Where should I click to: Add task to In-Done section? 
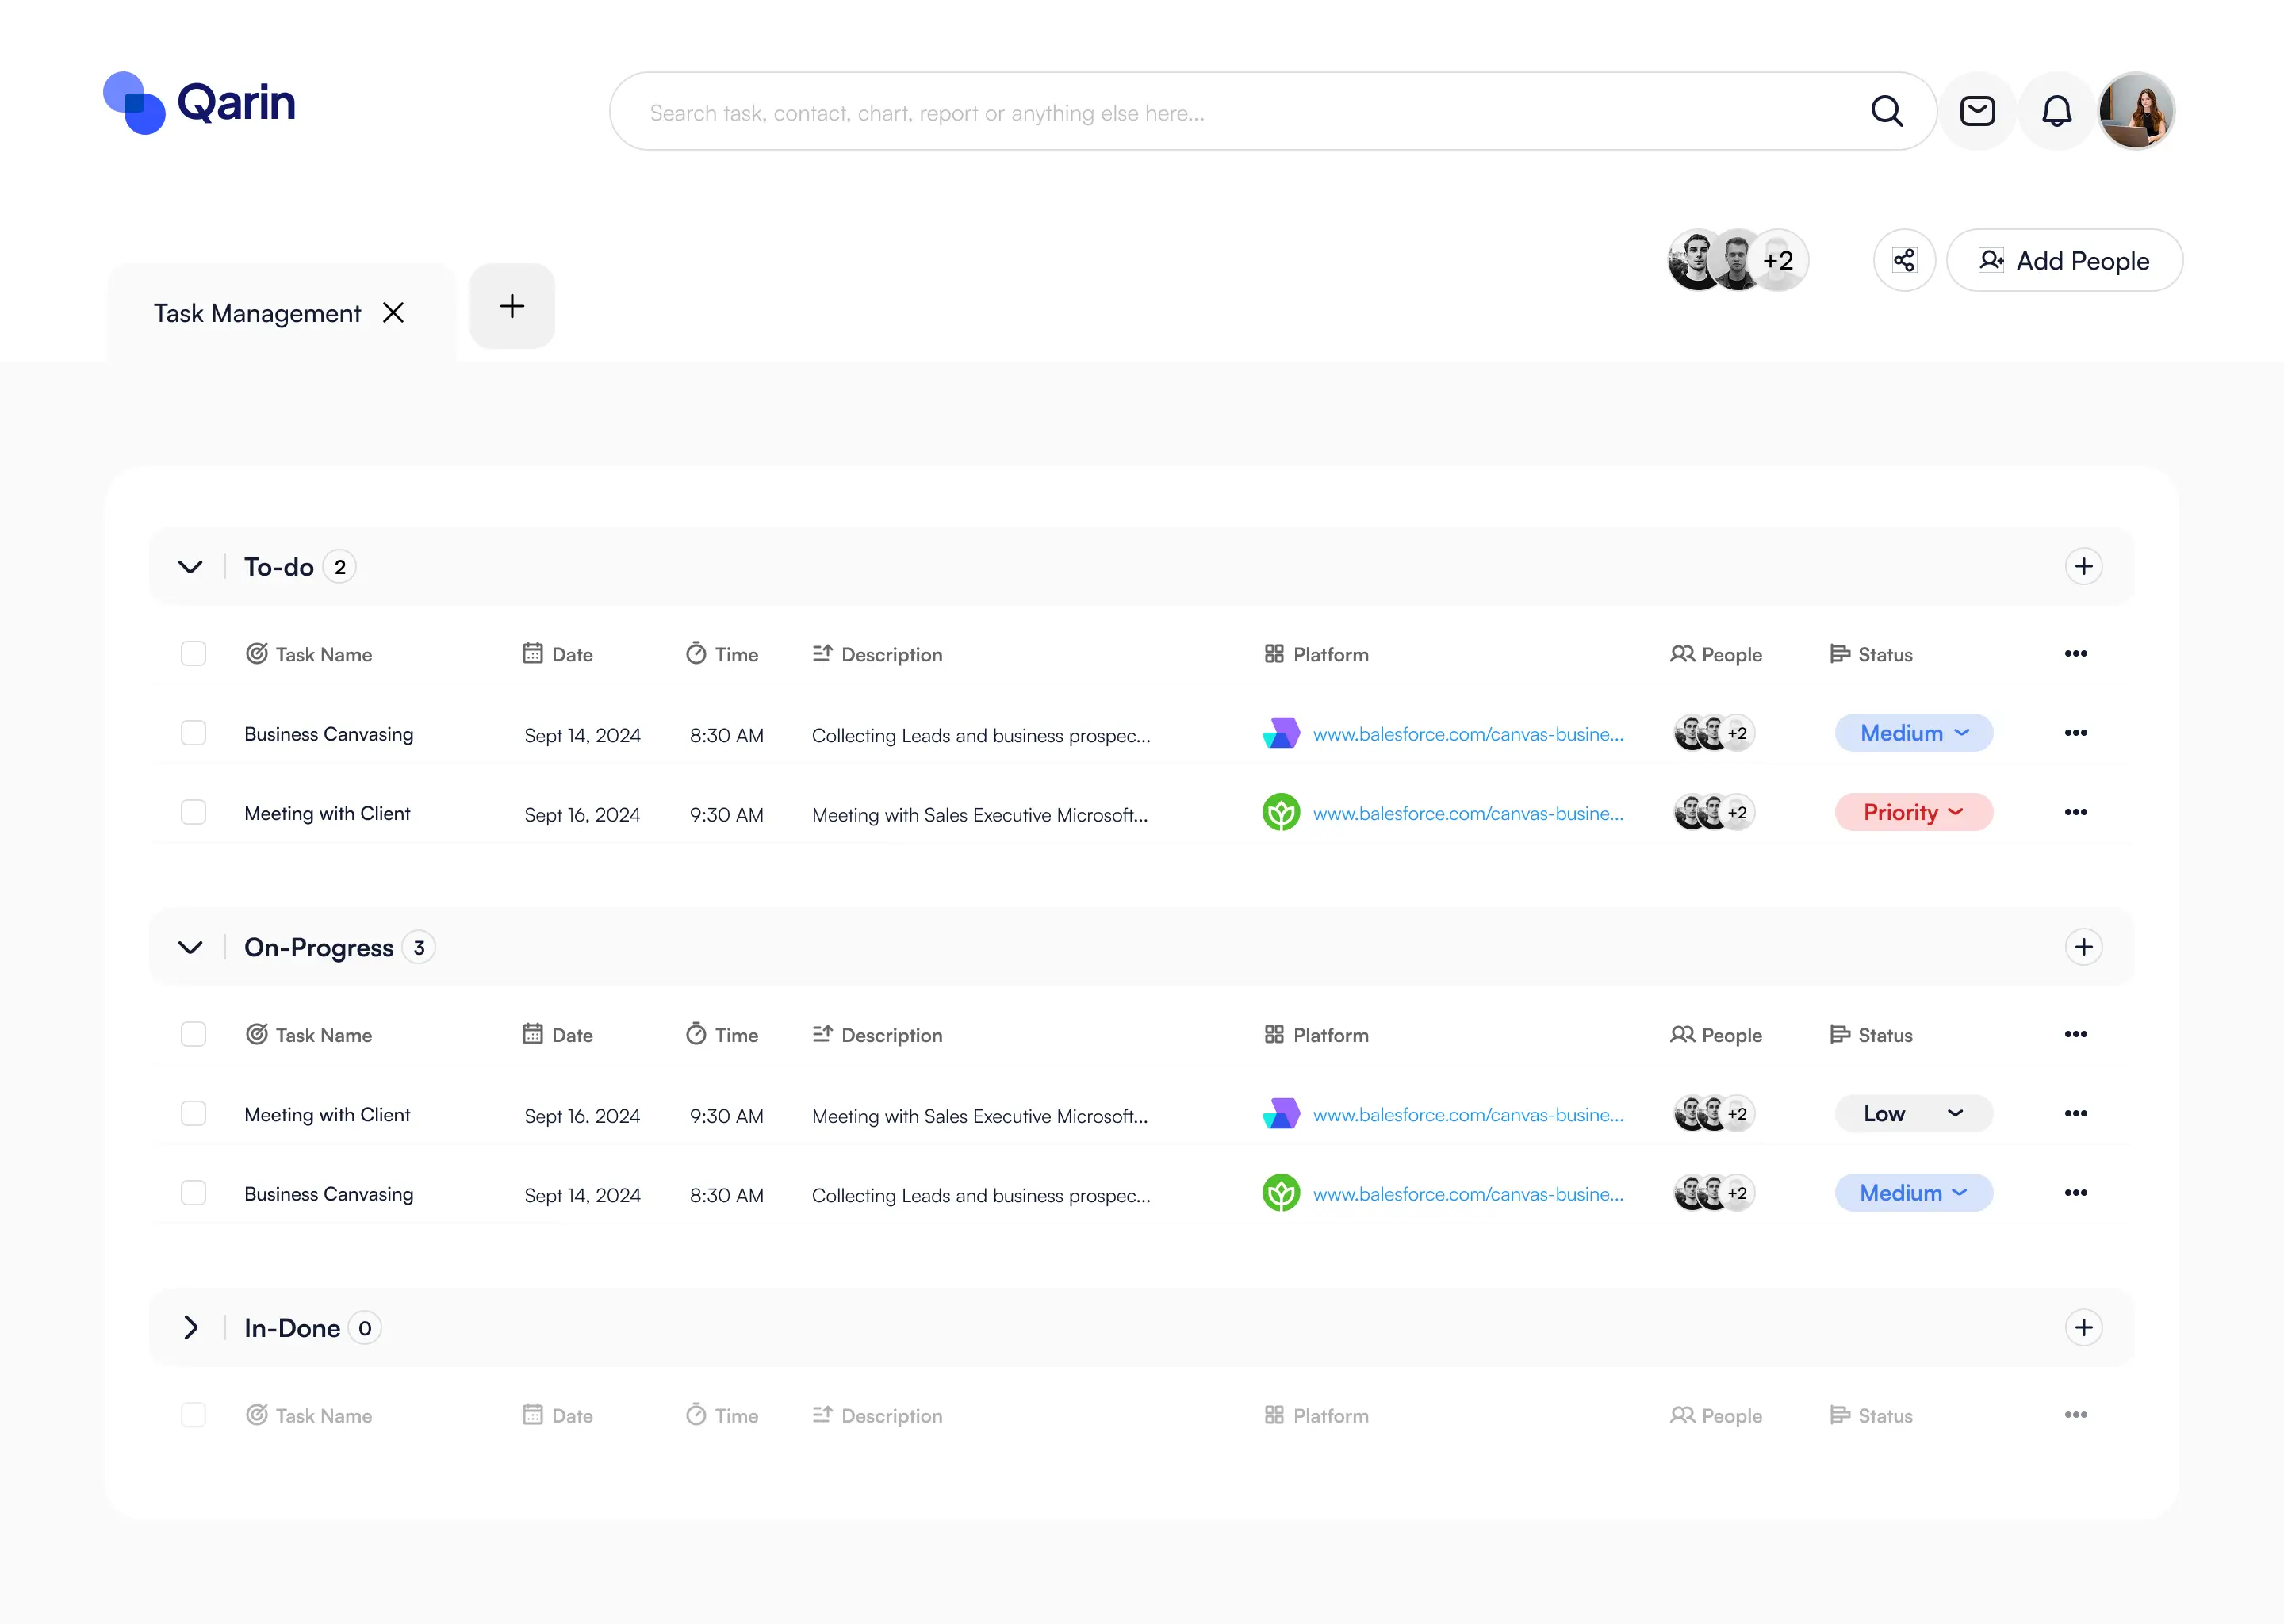tap(2083, 1328)
